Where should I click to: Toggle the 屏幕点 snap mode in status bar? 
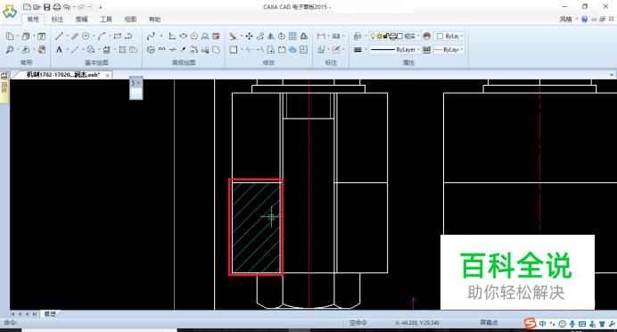click(489, 322)
